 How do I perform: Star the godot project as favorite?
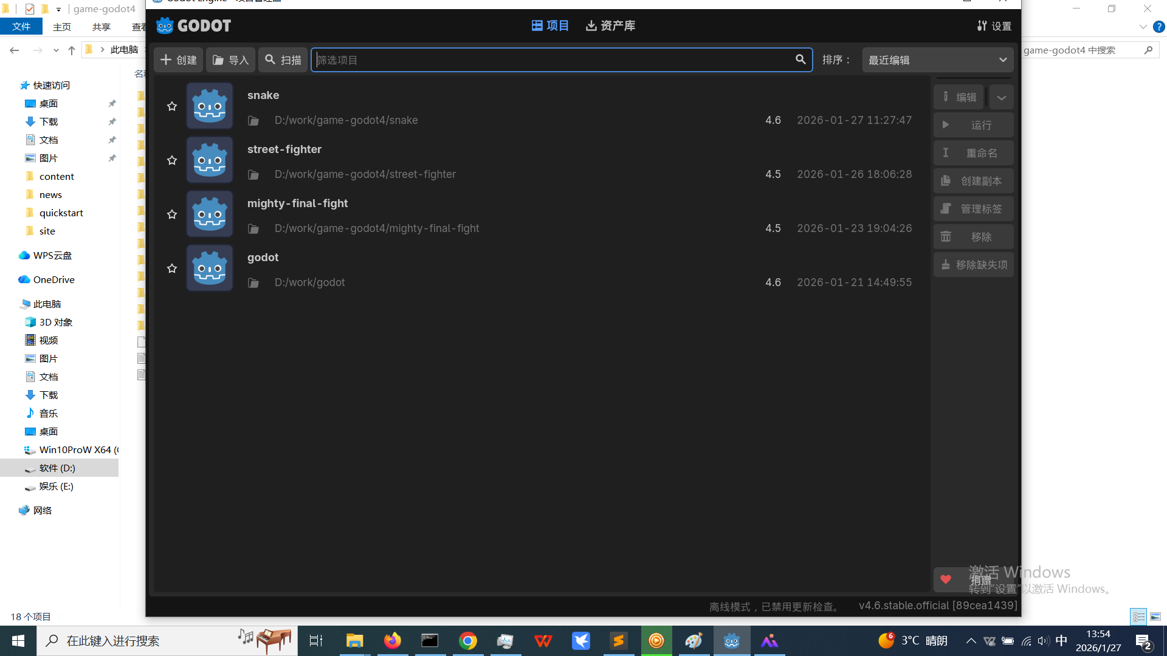point(172,268)
